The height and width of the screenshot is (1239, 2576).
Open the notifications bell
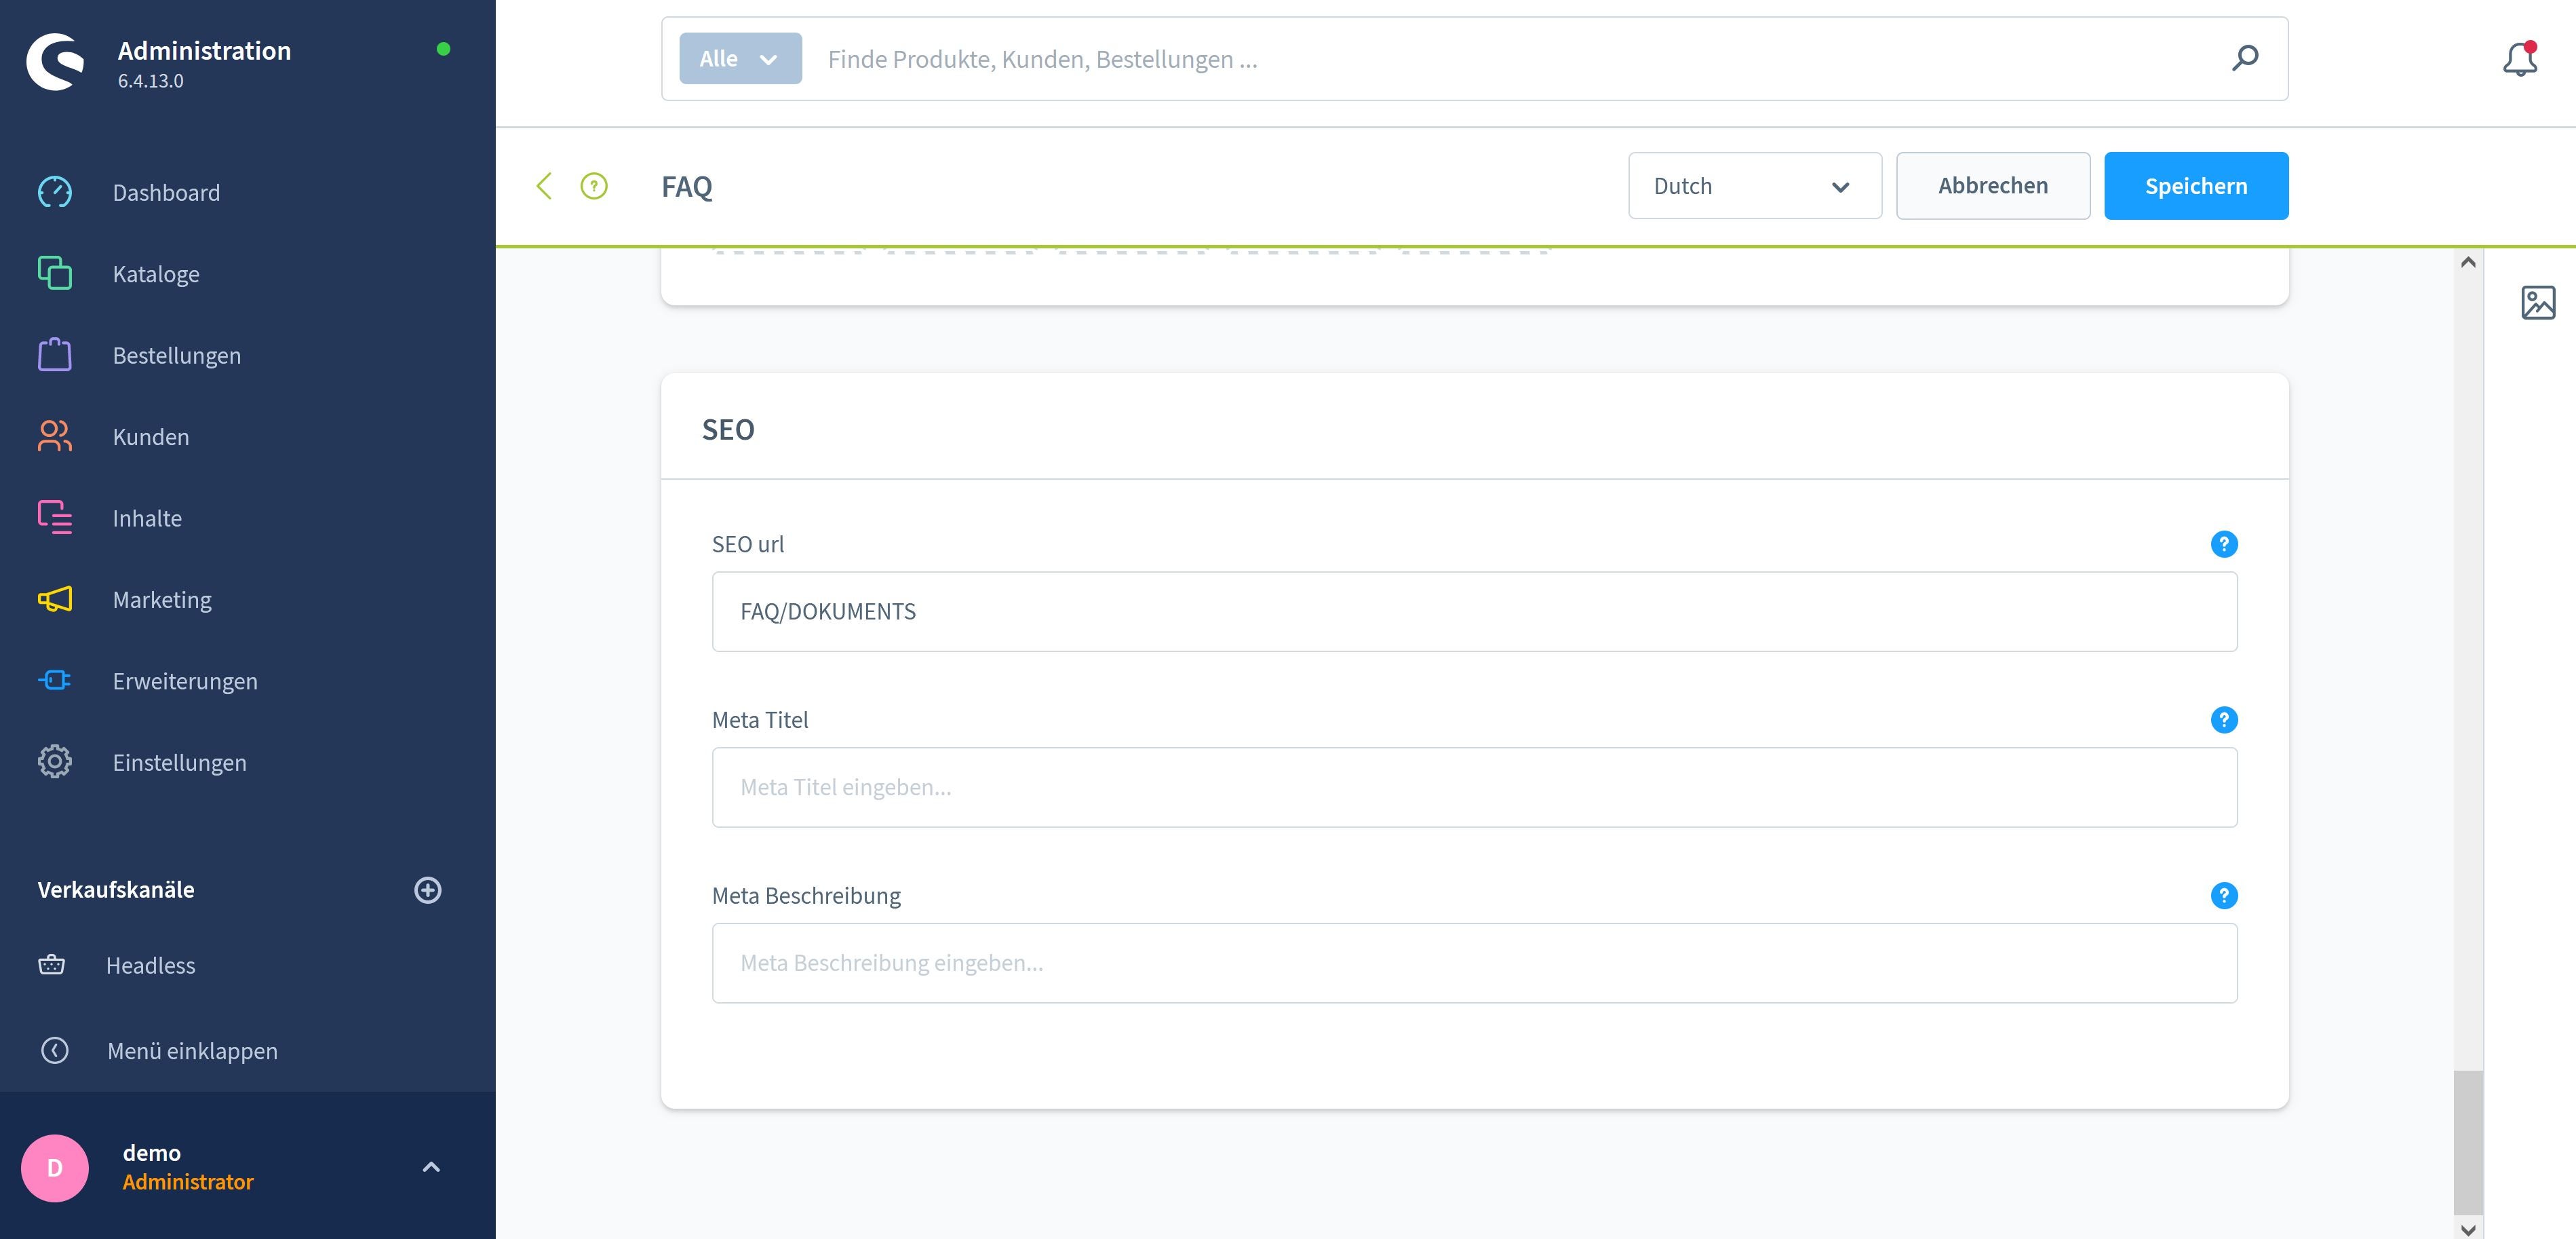click(2520, 60)
